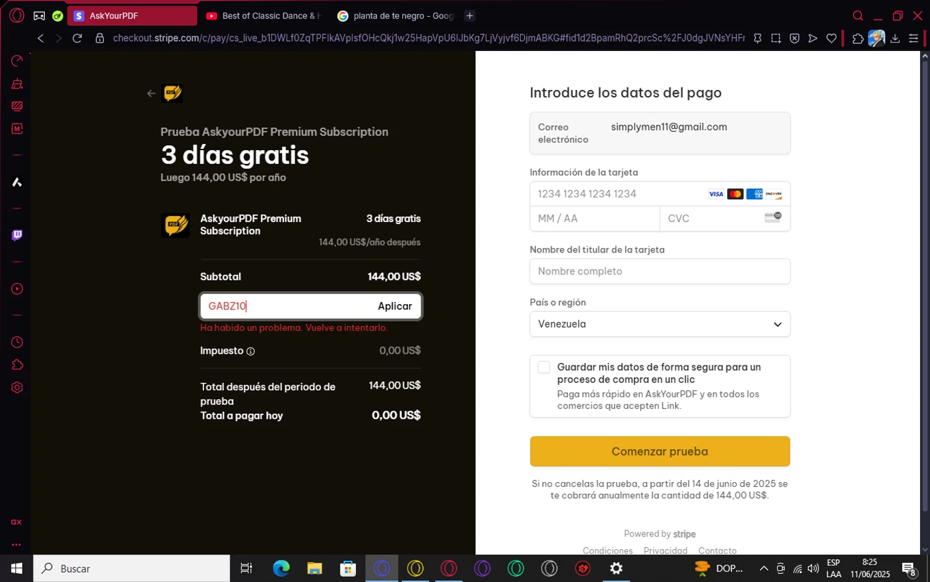Add page to bookmarks with heart icon
The height and width of the screenshot is (582, 930).
pos(831,38)
